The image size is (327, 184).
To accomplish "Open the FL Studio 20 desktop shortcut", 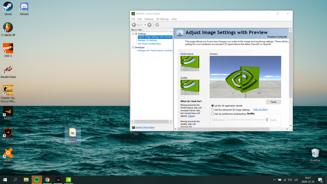I will pyautogui.click(x=8, y=27).
